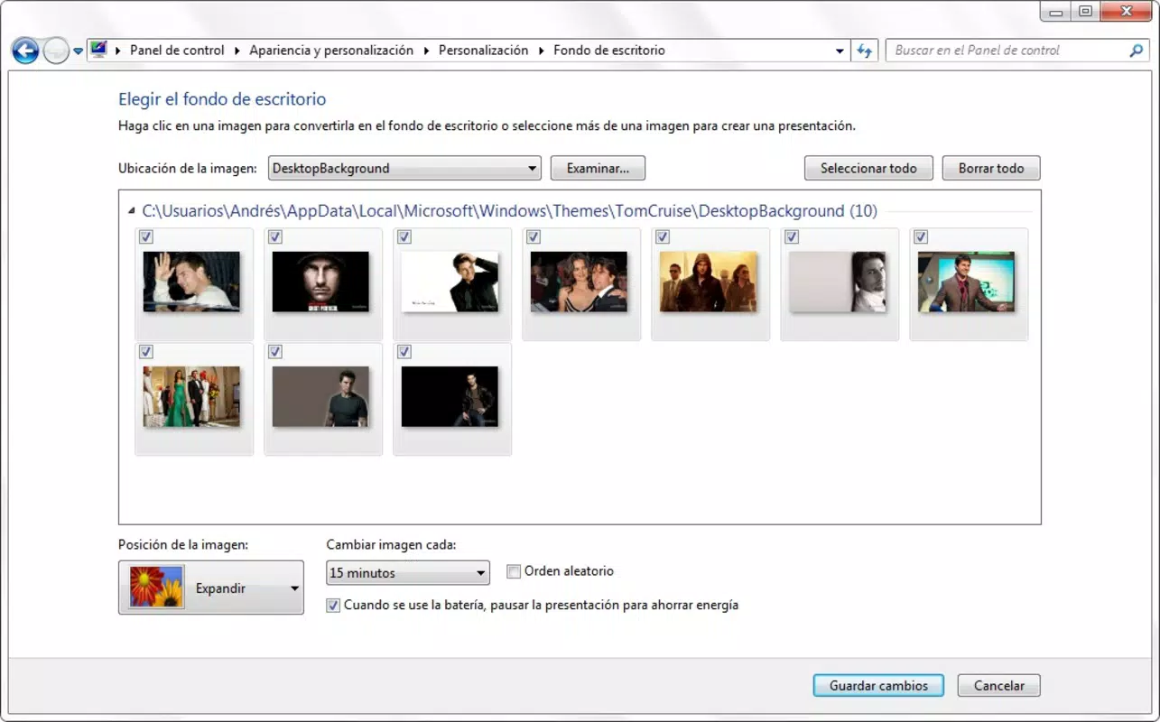Open 'Ubicación de la imagen' DesktopBackground dropdown
This screenshot has height=722, width=1160.
[404, 168]
